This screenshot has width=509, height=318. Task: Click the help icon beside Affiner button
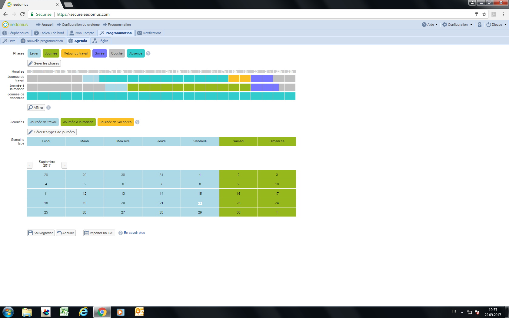48,108
